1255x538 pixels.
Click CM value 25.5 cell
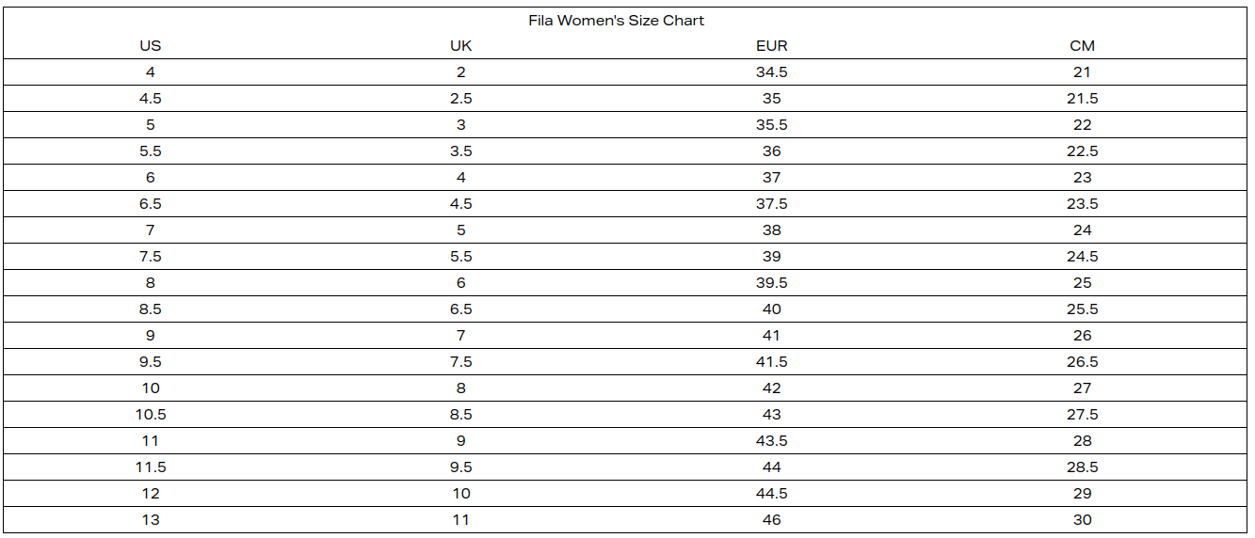point(1082,309)
